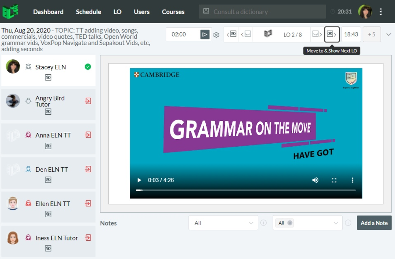Open the first Notes filter All dropdown

pyautogui.click(x=223, y=223)
